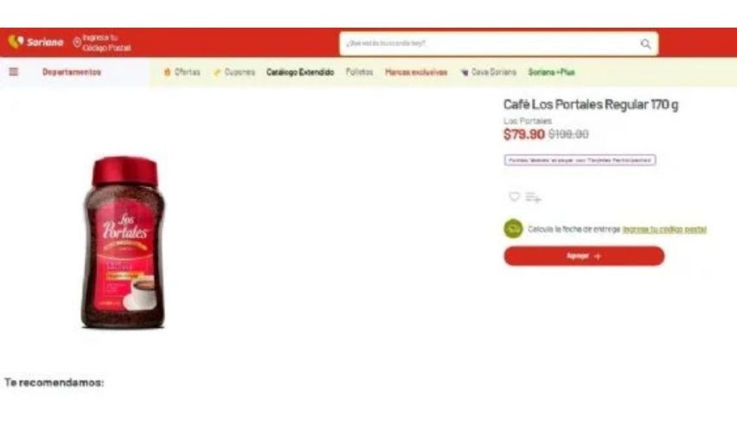Click the Soriana heart logo icon
This screenshot has height=434, width=737.
(x=16, y=41)
